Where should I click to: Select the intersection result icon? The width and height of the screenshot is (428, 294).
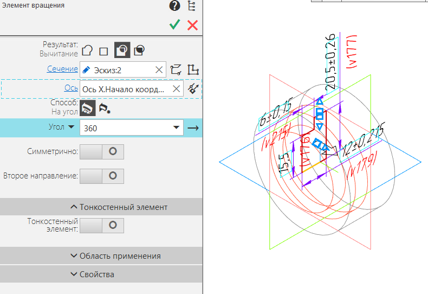click(x=139, y=50)
